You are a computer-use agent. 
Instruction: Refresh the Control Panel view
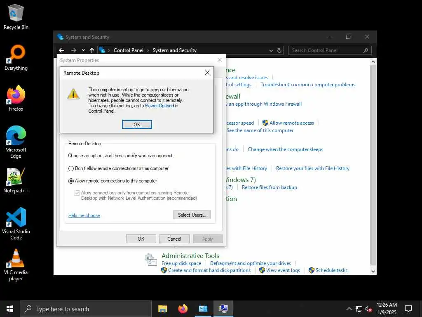point(279,51)
